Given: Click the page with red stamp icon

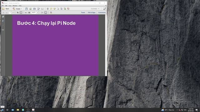Looking at the screenshot, I should point(68,9).
